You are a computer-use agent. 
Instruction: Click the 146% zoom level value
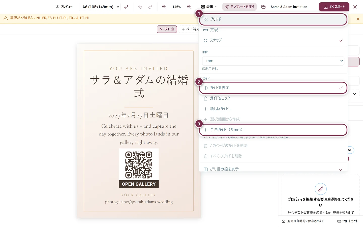pyautogui.click(x=177, y=7)
